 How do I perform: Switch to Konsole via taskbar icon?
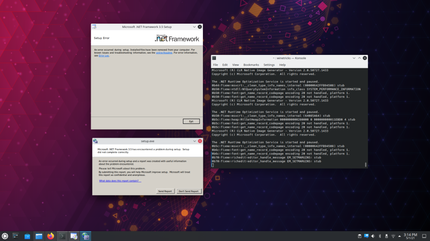[x=62, y=236]
